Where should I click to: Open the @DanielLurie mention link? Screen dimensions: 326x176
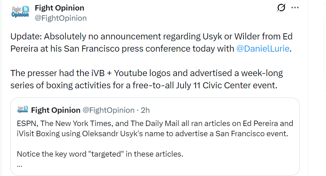click(x=262, y=49)
